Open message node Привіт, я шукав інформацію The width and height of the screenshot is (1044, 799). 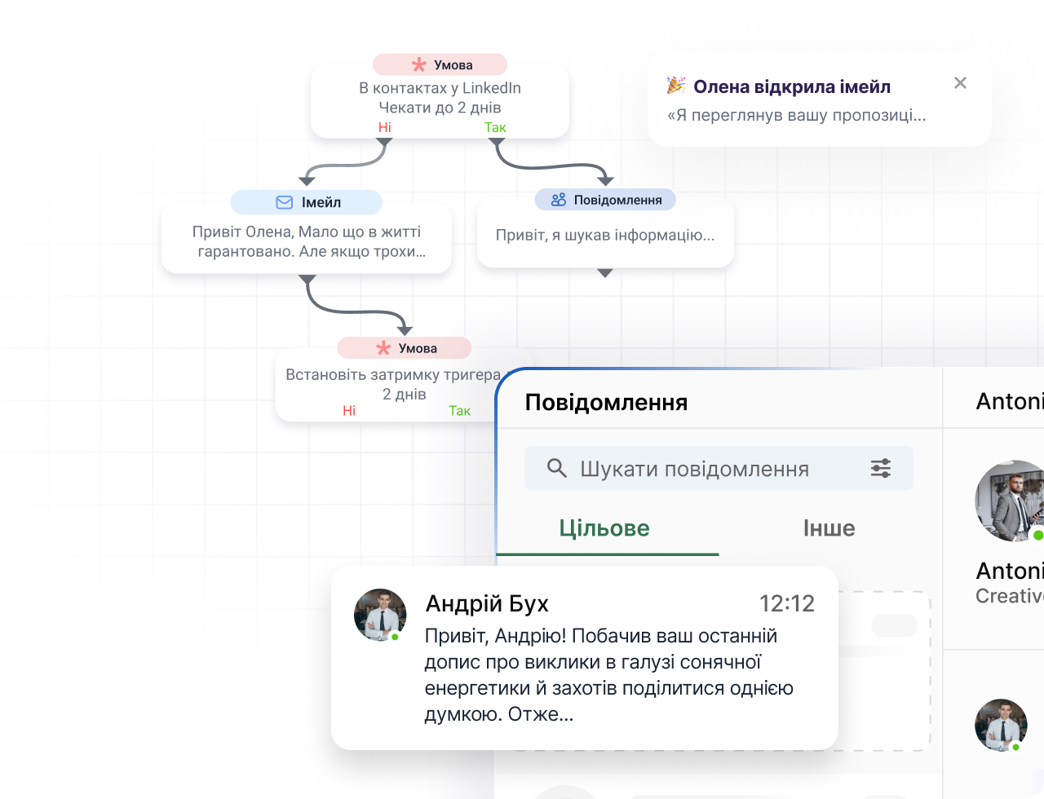point(605,235)
